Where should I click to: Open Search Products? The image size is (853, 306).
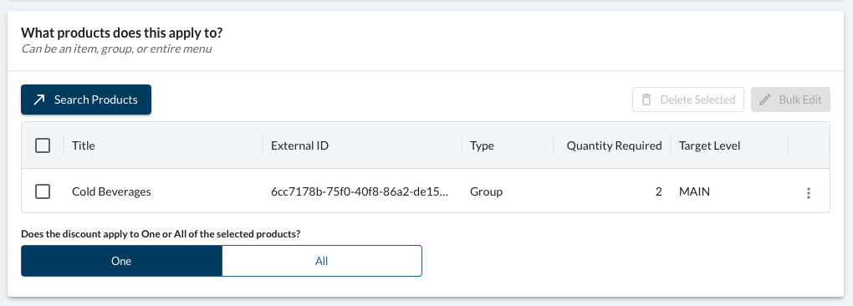pyautogui.click(x=86, y=99)
